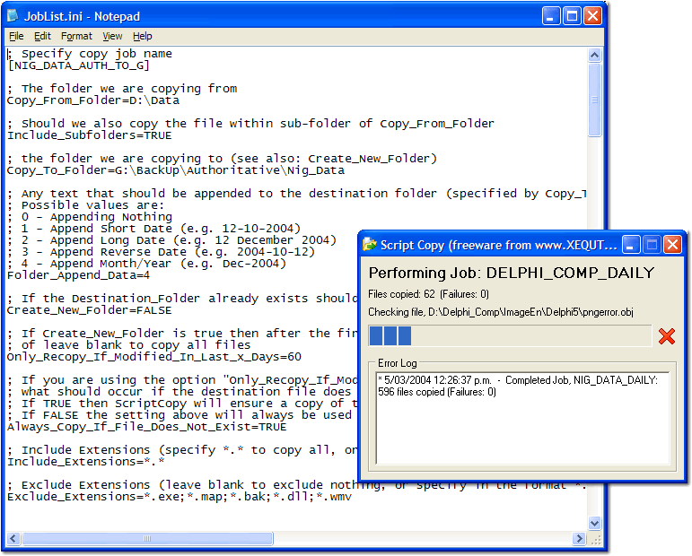Click inside the Error Log text box

[522, 418]
